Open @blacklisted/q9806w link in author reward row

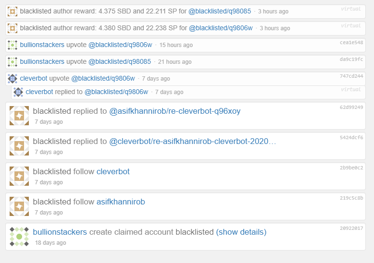point(221,28)
